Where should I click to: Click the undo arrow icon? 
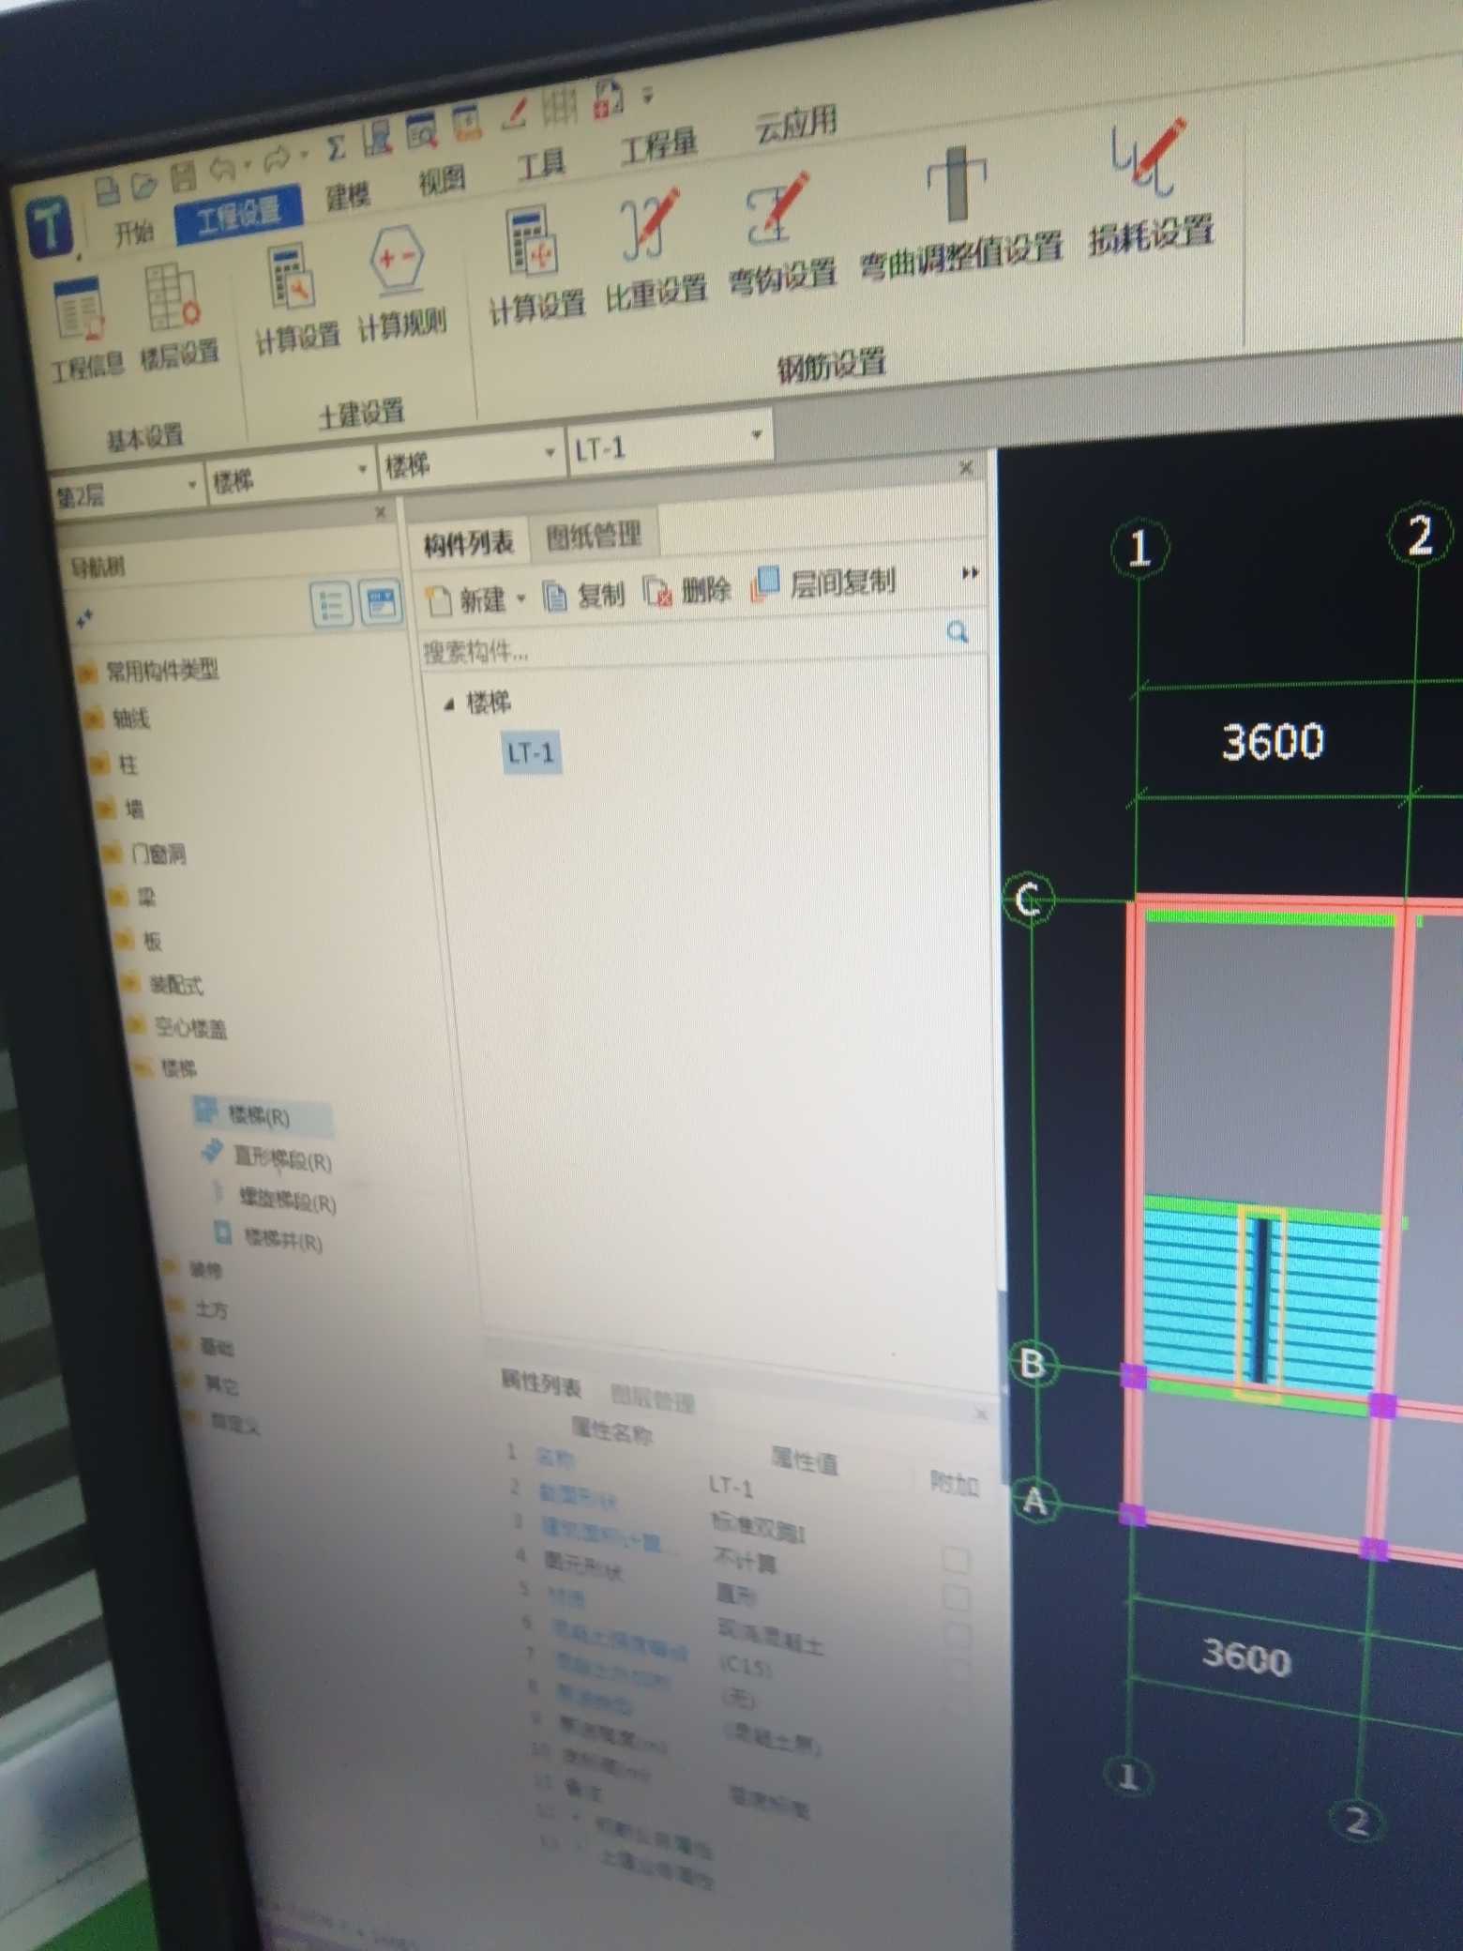click(221, 168)
